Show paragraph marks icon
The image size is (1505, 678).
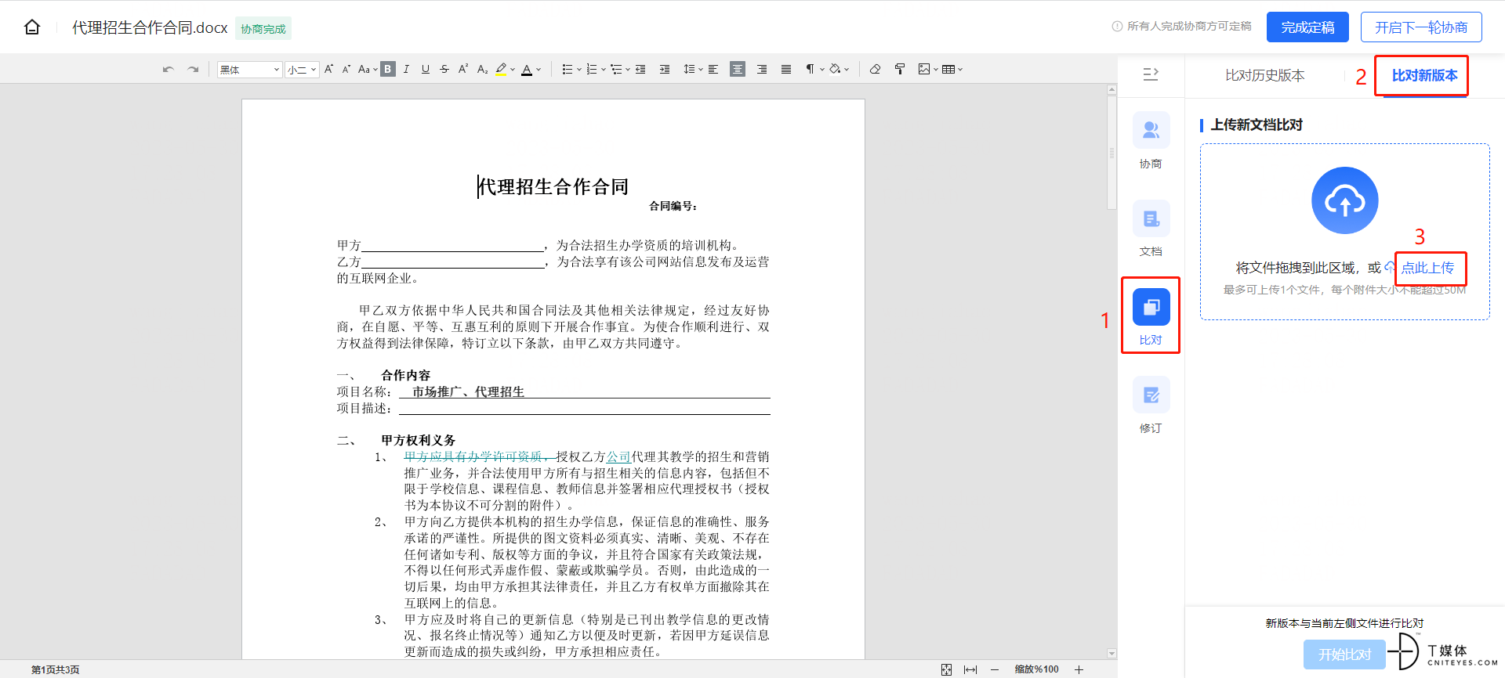coord(810,69)
